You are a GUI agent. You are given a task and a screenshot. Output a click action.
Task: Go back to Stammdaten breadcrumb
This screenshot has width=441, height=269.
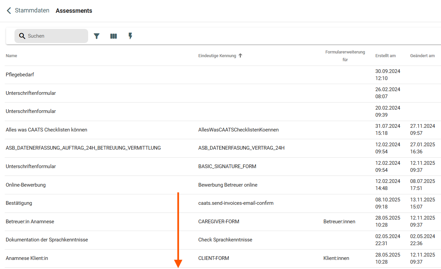[32, 11]
